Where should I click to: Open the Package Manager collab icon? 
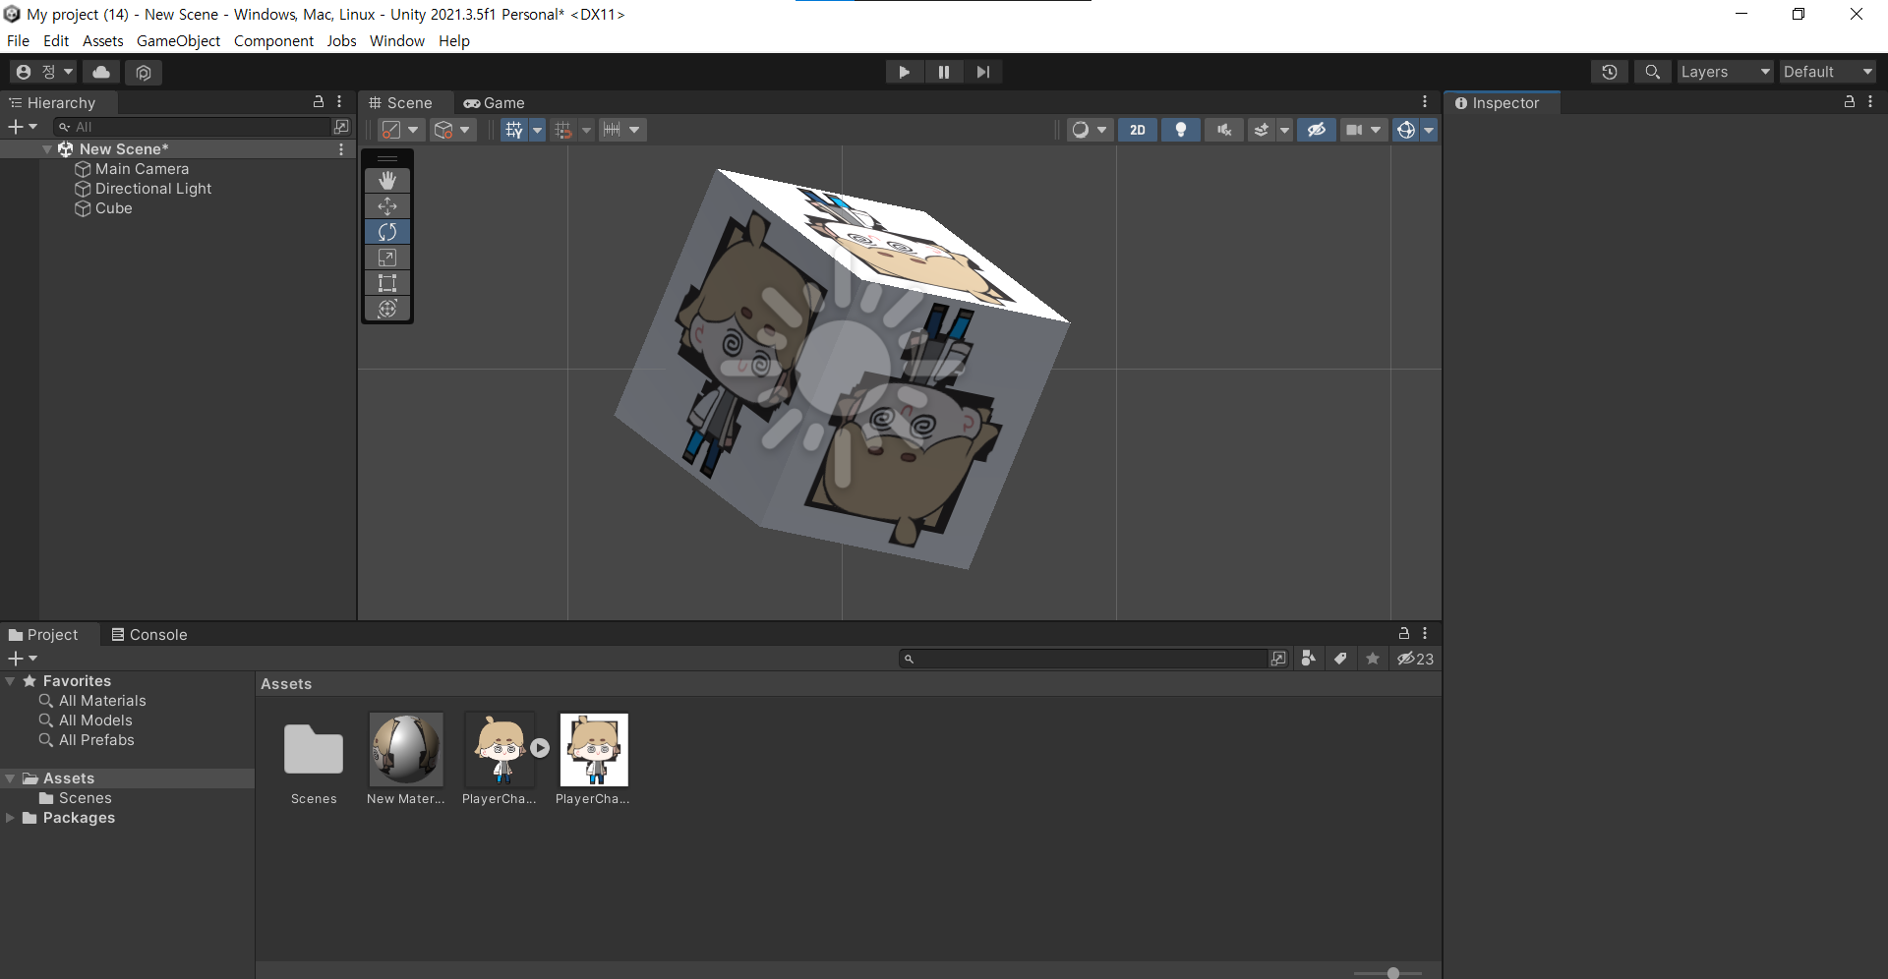pos(144,72)
